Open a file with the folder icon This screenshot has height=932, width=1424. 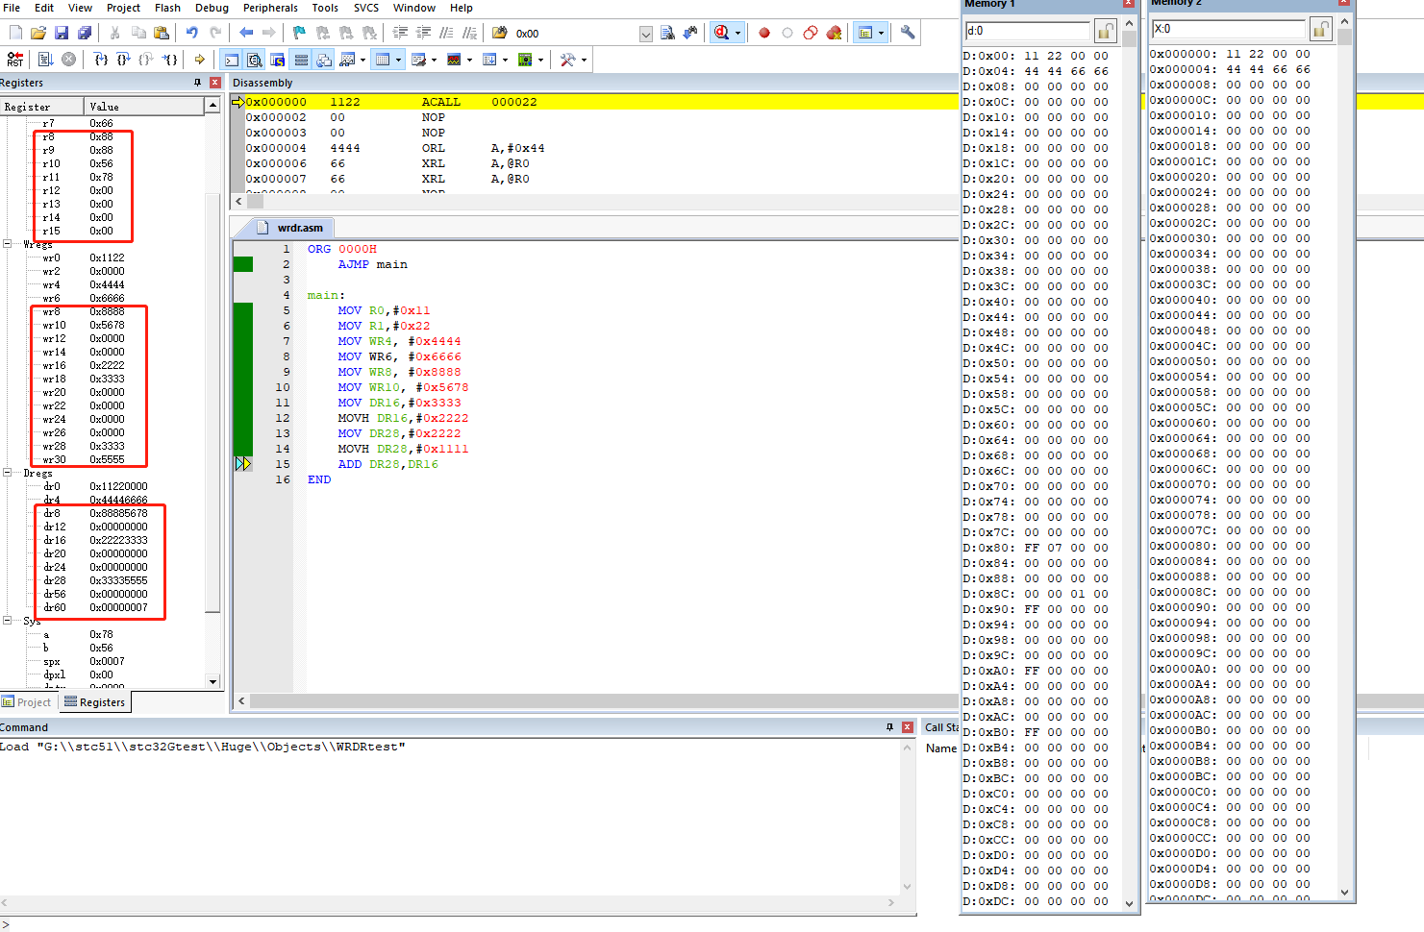pos(38,33)
